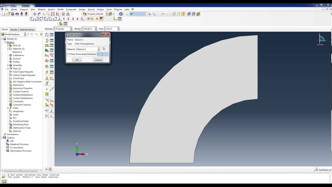Open the Material menu
This screenshot has height=187, width=332.
click(x=41, y=9)
